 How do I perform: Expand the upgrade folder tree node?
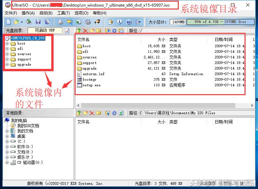(x=7, y=65)
